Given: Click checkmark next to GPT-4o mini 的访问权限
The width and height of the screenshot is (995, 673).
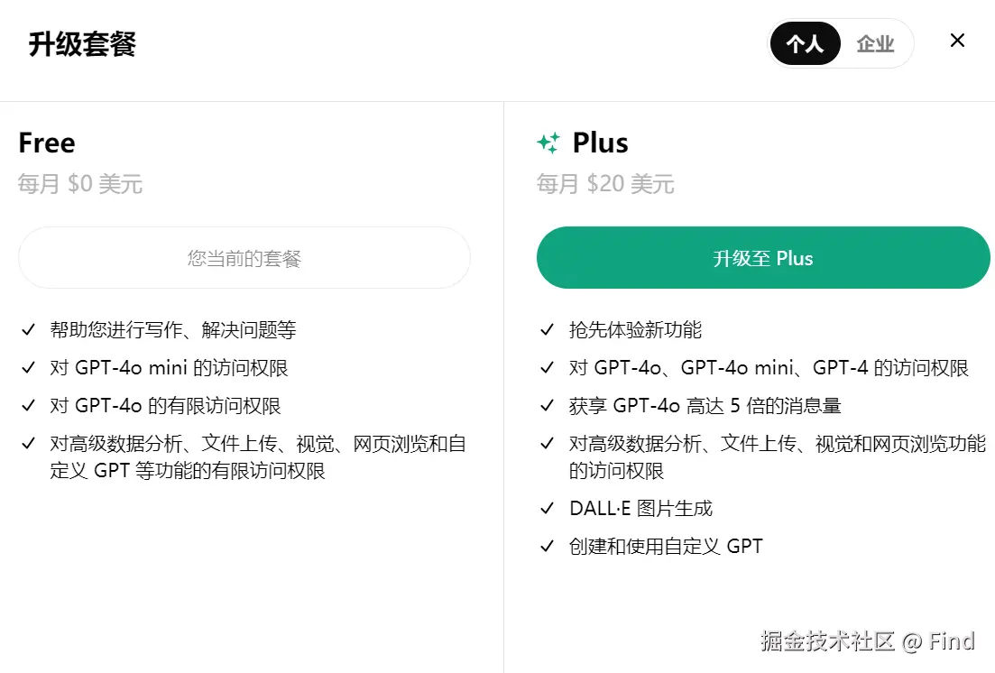Looking at the screenshot, I should coord(28,368).
